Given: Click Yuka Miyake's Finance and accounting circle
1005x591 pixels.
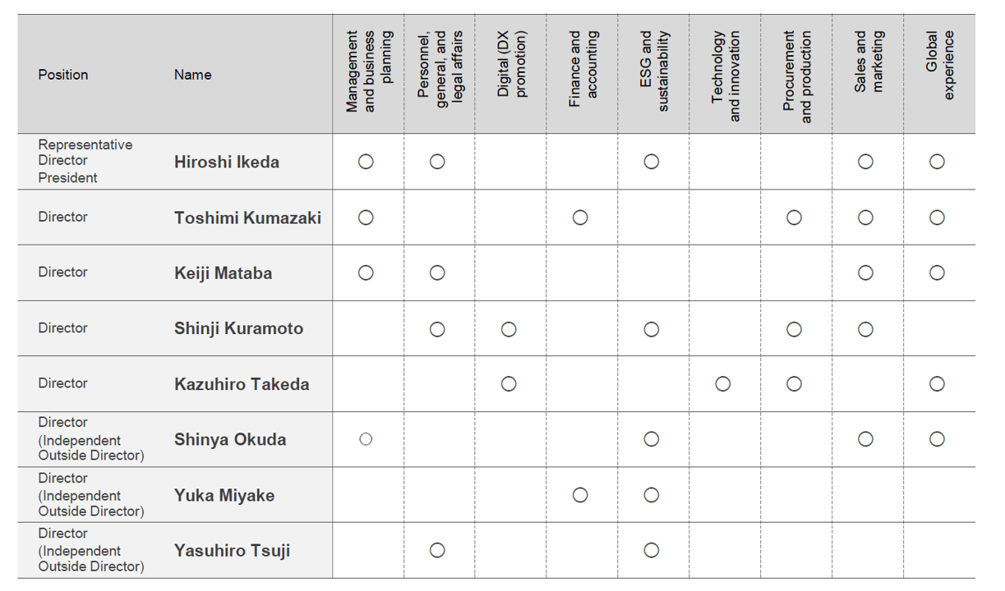Looking at the screenshot, I should (580, 495).
